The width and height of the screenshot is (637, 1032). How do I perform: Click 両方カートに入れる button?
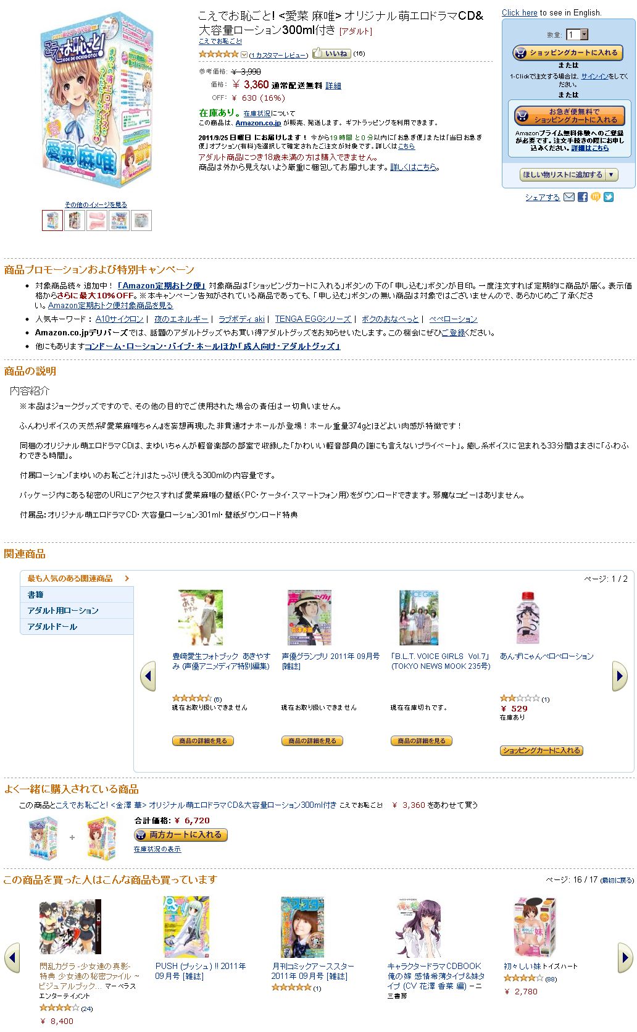pos(181,834)
